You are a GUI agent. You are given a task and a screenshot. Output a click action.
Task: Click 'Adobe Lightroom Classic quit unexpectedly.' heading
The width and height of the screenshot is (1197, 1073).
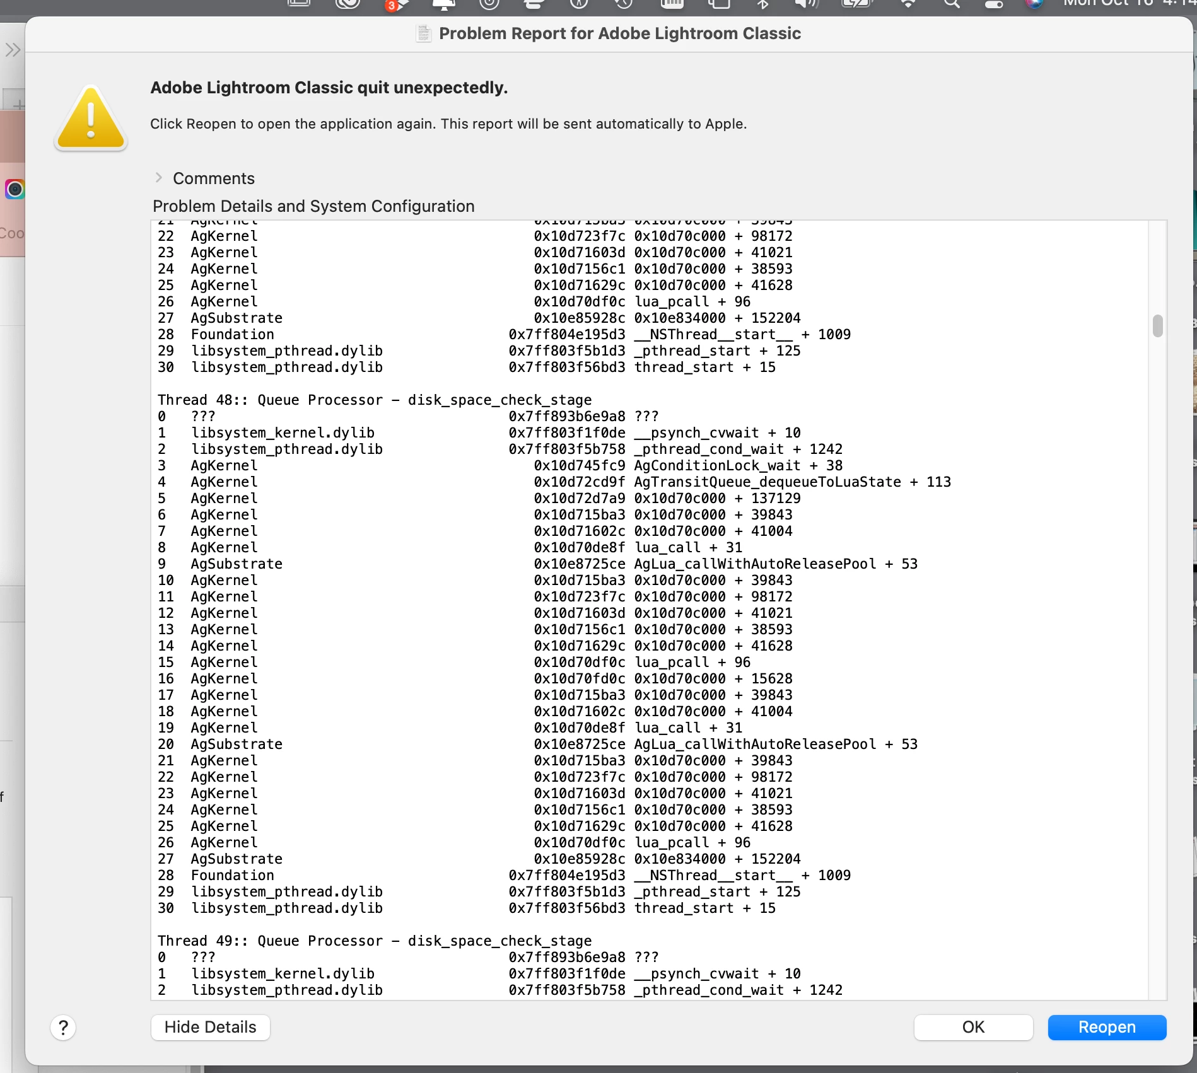point(329,88)
